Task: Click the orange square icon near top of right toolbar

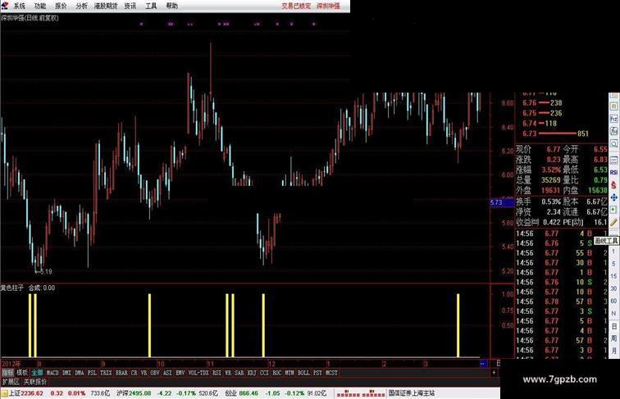Action: coord(613,107)
